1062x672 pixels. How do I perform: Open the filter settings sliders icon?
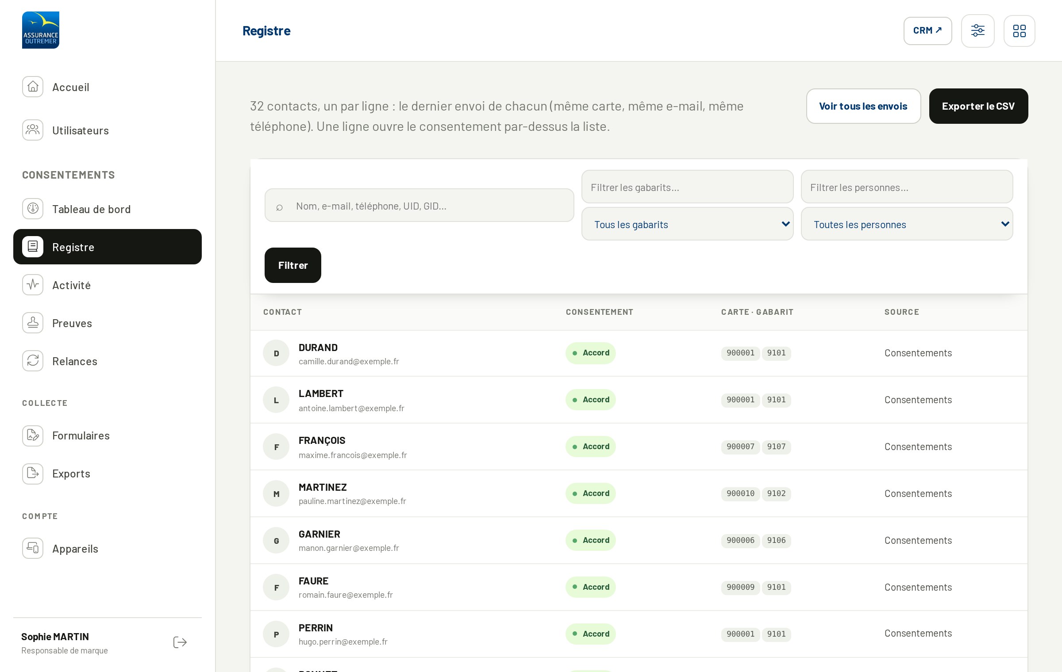pos(978,31)
